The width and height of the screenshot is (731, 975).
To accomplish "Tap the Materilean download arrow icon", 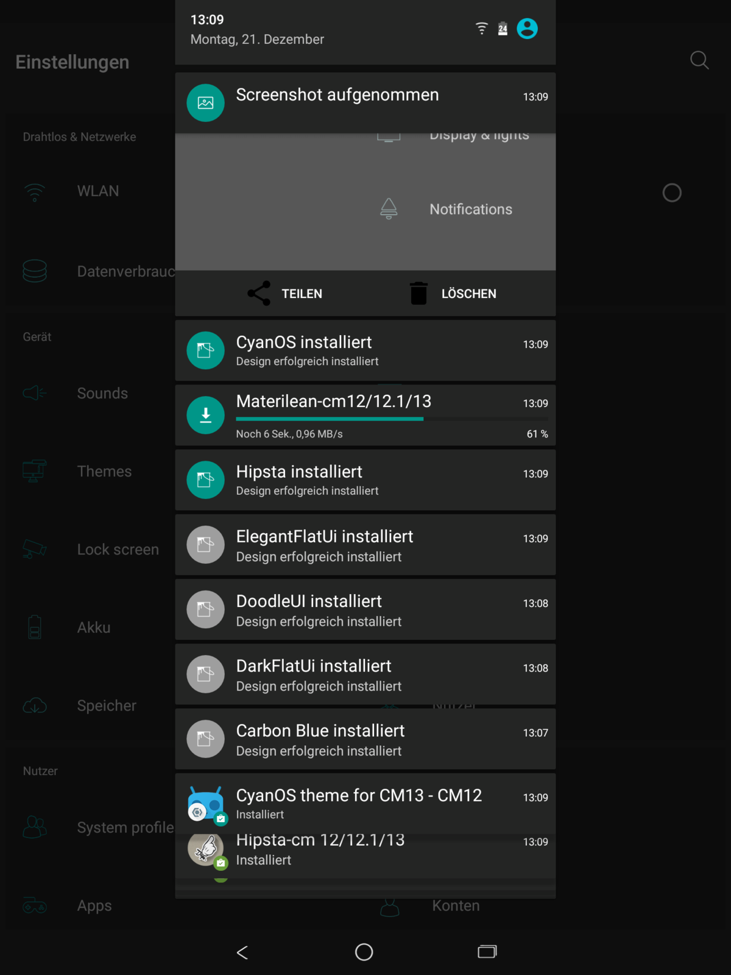I will (x=205, y=415).
